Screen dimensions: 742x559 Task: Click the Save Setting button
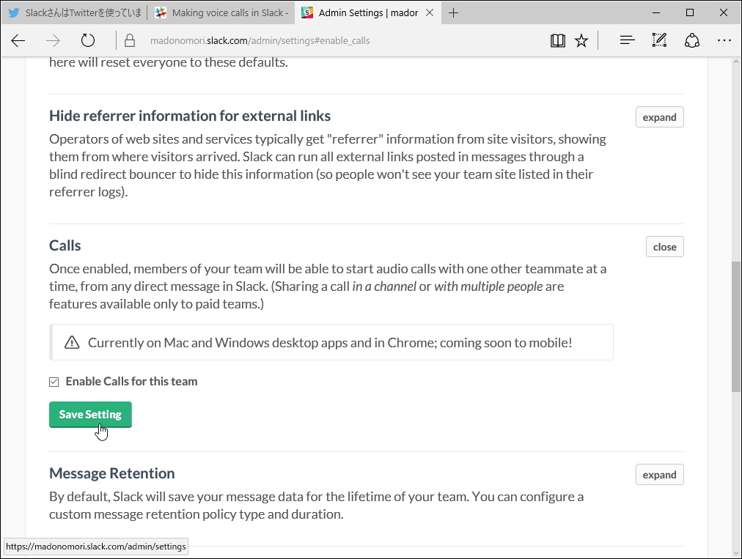click(x=90, y=415)
